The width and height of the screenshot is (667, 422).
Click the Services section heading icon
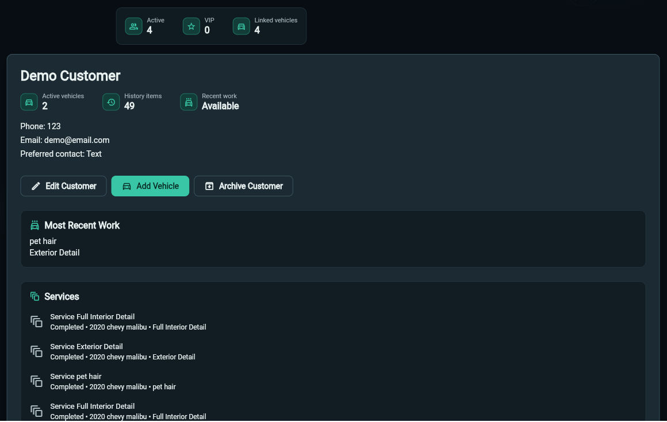coord(35,296)
